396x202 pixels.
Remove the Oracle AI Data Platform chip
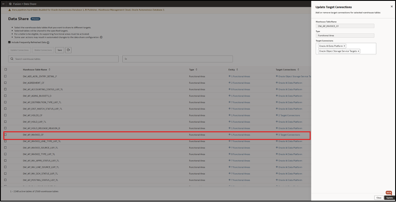345,46
